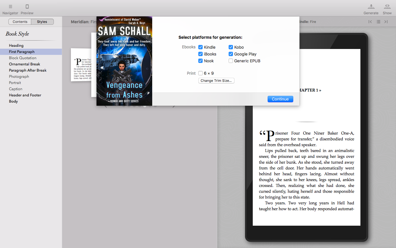Click the Change Trim Size button
Screen dimensions: 396x248
click(x=216, y=81)
